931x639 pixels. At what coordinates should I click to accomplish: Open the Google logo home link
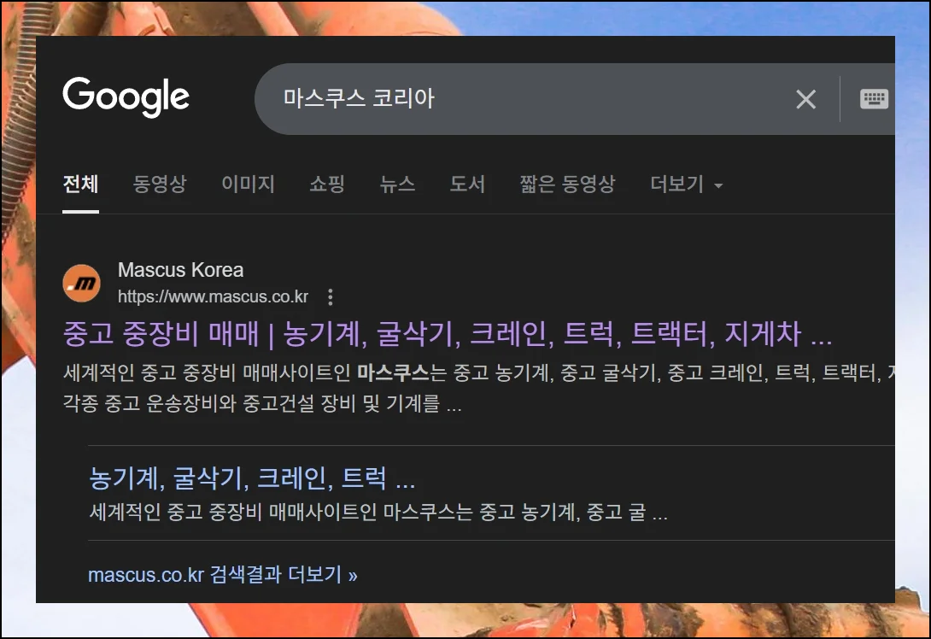[x=126, y=97]
